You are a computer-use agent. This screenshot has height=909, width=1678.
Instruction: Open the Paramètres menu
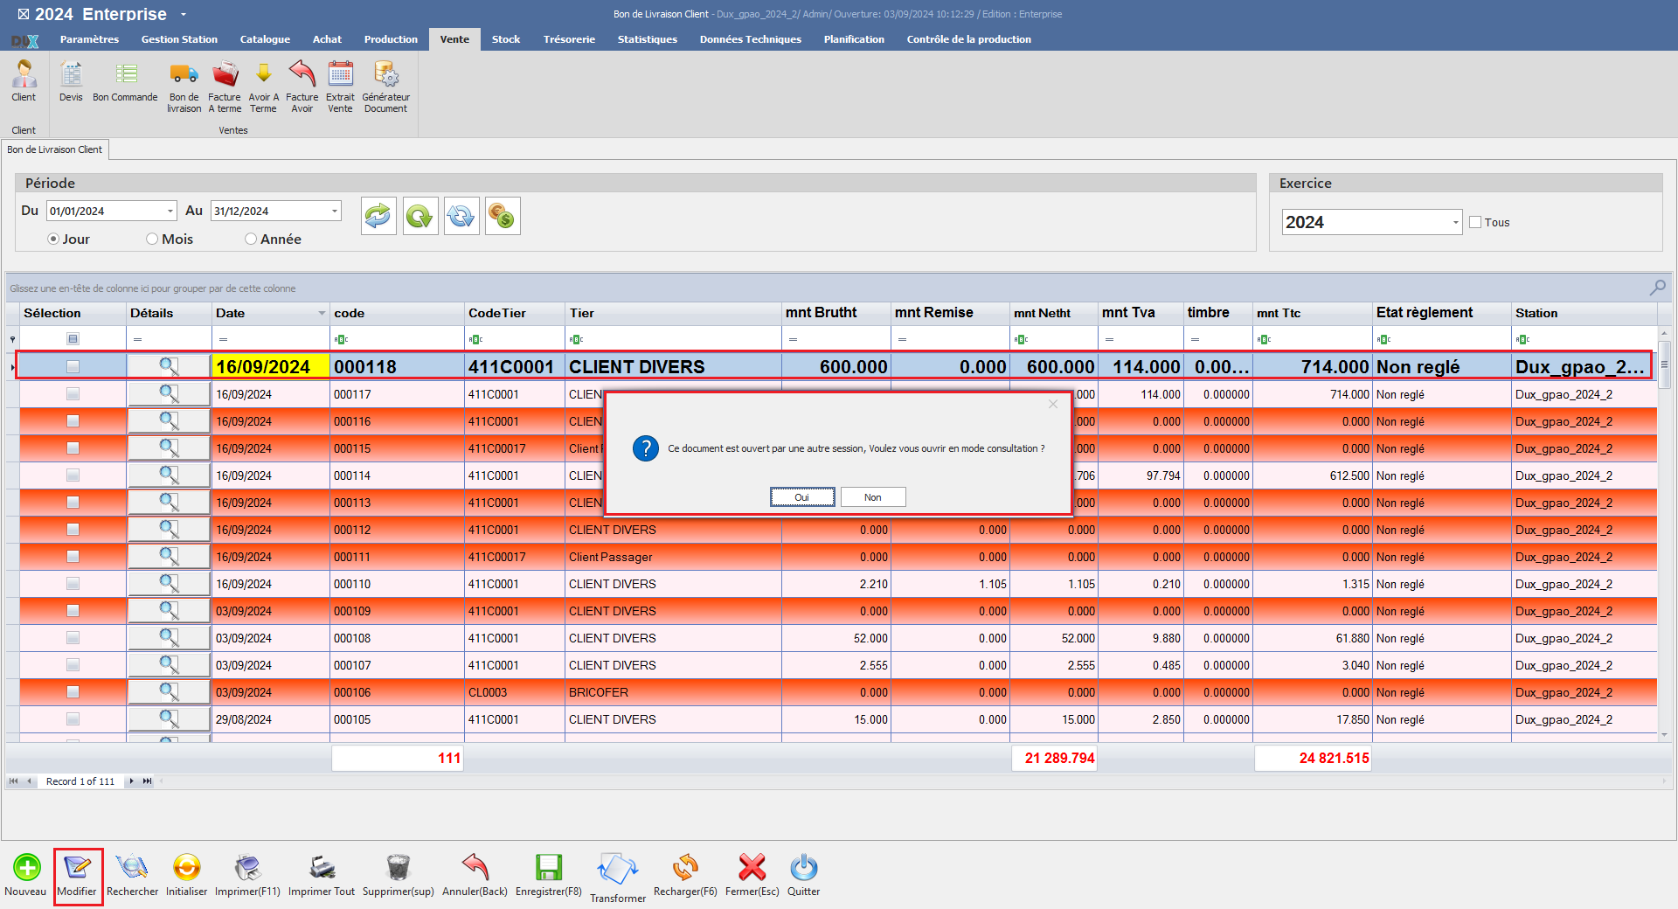coord(89,39)
